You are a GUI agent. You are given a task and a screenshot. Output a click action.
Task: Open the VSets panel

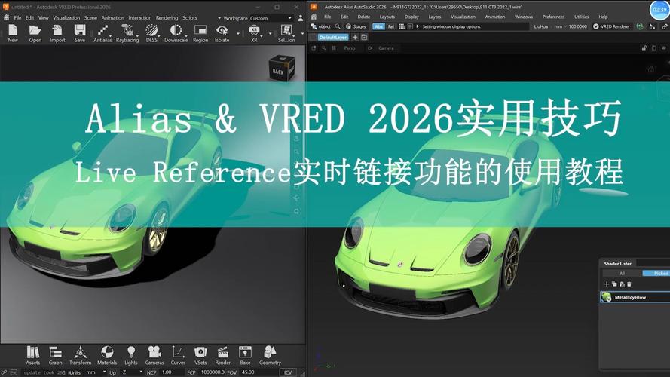200,356
